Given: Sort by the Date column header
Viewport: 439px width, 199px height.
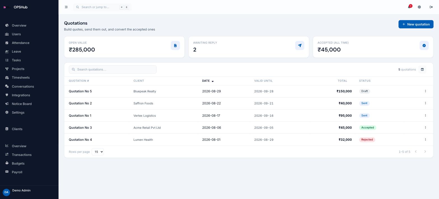Looking at the screenshot, I should [208, 81].
